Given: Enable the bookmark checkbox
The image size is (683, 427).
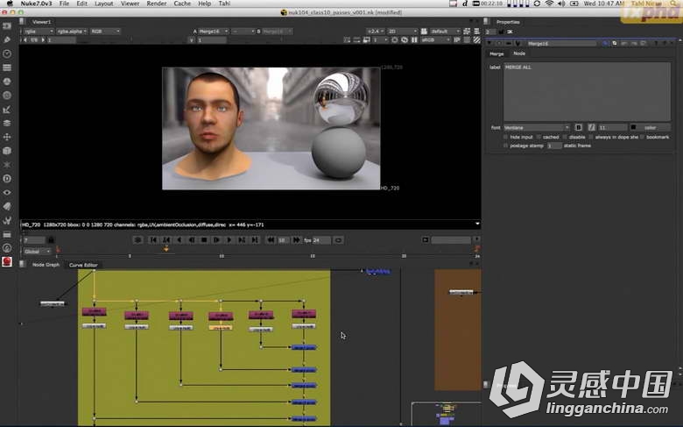Looking at the screenshot, I should point(642,137).
